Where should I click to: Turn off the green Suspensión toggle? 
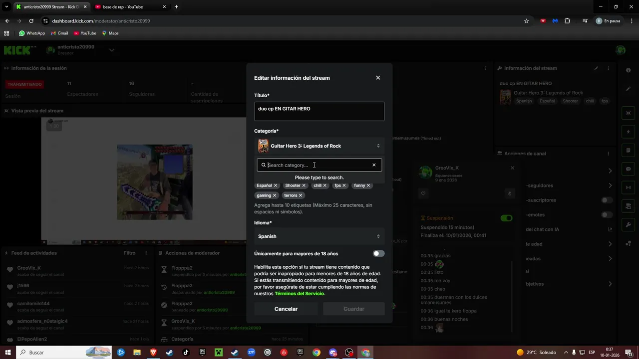pos(506,218)
